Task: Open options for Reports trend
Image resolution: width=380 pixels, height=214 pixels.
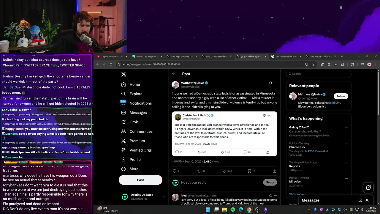Action: point(346,163)
